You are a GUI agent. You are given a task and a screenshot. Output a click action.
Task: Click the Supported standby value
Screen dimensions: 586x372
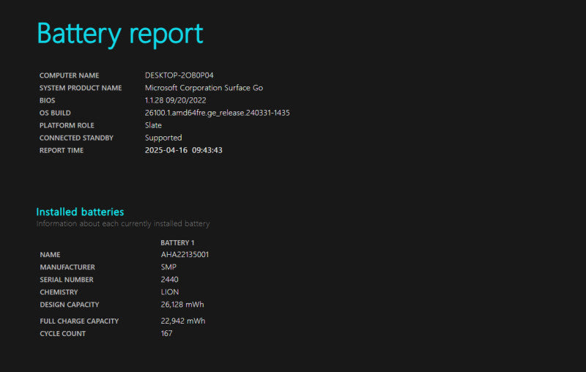(x=163, y=138)
